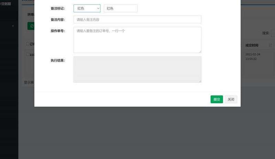Click the 搜索 search box
This screenshot has width=275, height=159.
[x=273, y=33]
